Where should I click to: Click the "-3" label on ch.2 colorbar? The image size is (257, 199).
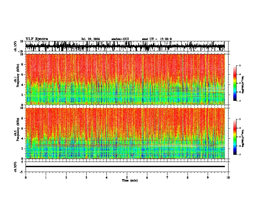pos(239,119)
